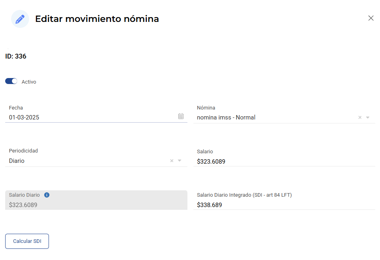
Task: Click the greyed Salario Diario field
Action: coord(96,200)
